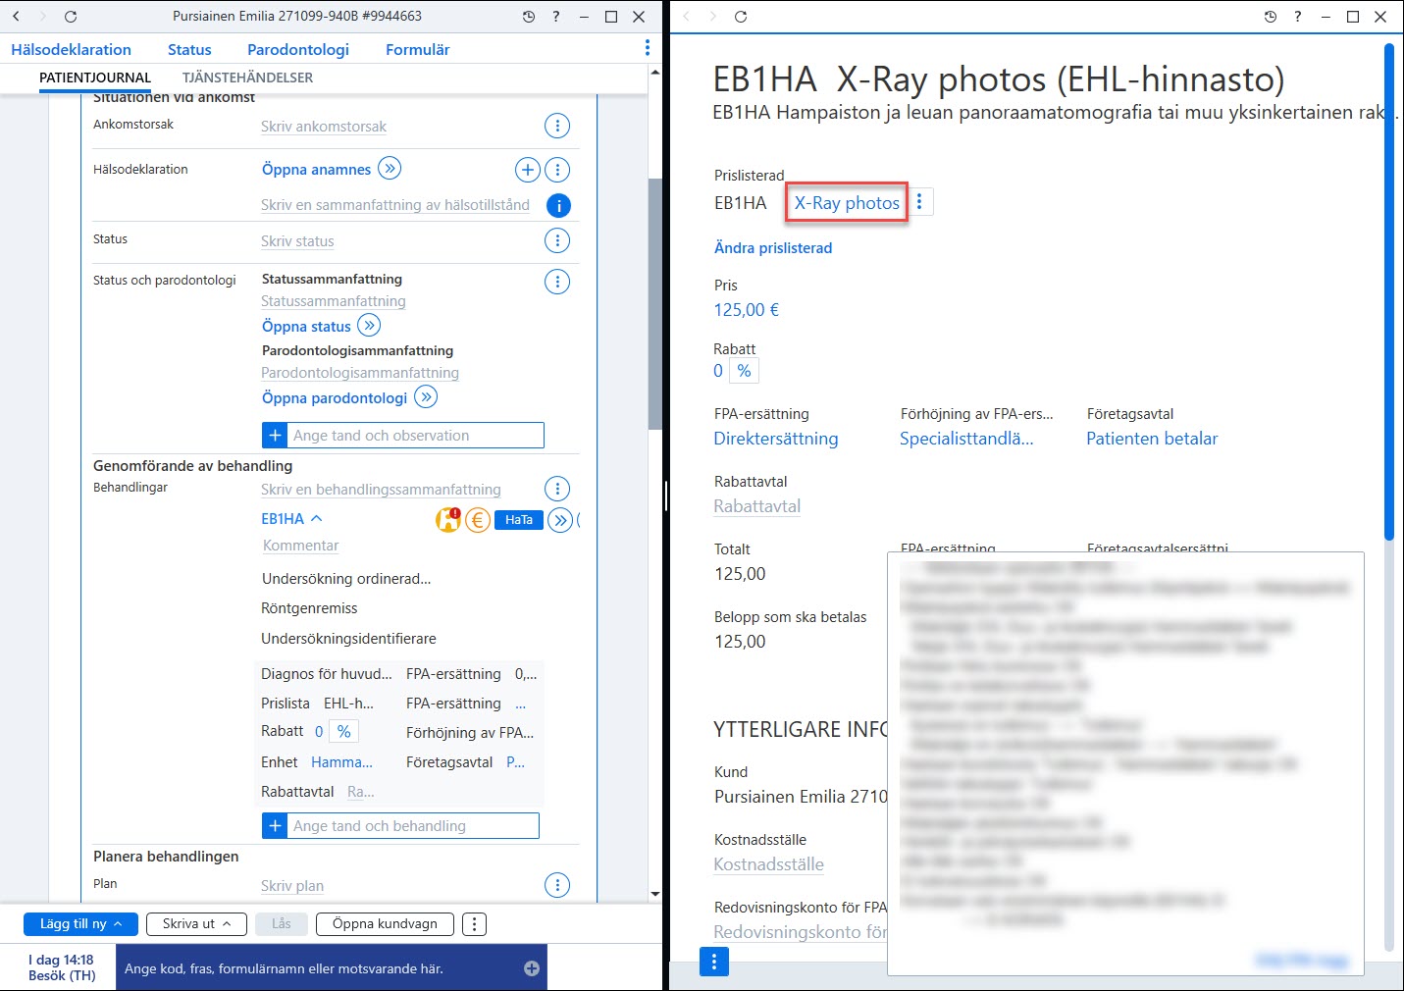Click Patienten betalar under Företagsavtal
Screen dimensions: 1404x991
(x=1152, y=439)
